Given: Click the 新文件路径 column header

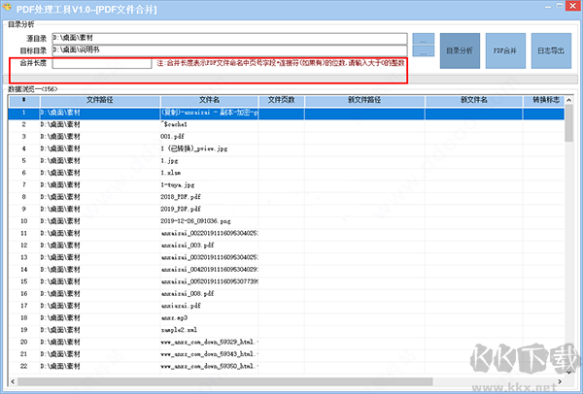Looking at the screenshot, I should [x=362, y=100].
